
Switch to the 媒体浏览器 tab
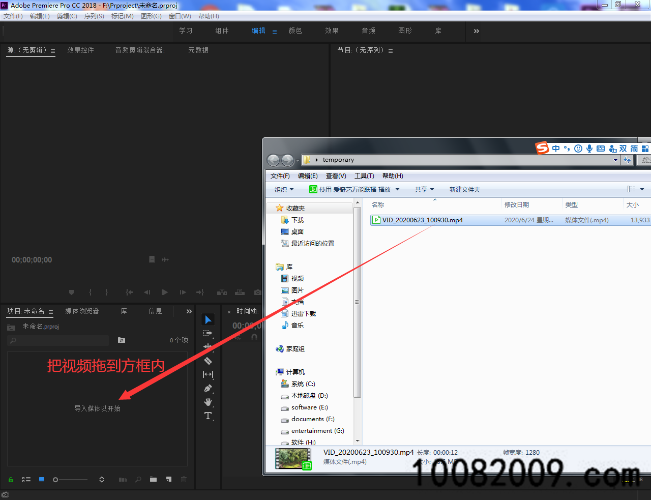[82, 311]
